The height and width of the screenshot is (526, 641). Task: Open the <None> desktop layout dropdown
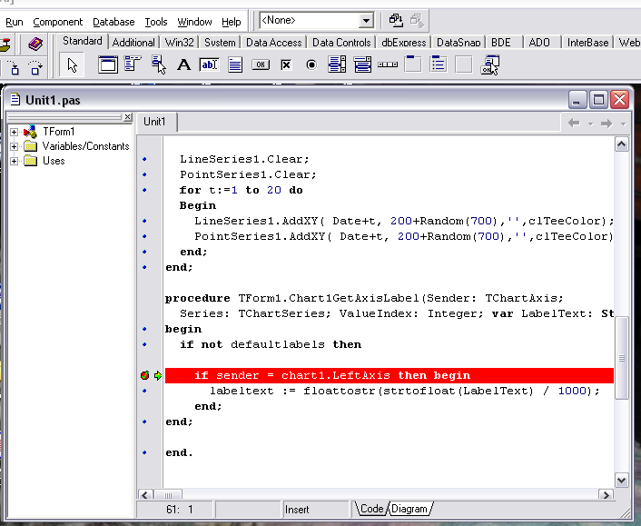(x=366, y=20)
